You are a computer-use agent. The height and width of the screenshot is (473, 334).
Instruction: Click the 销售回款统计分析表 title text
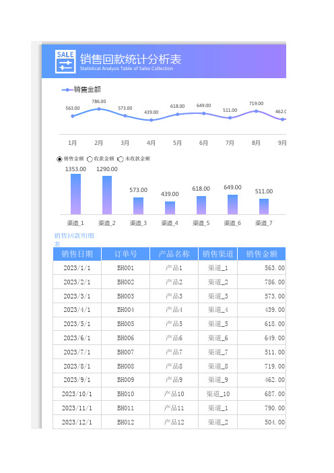click(x=131, y=59)
